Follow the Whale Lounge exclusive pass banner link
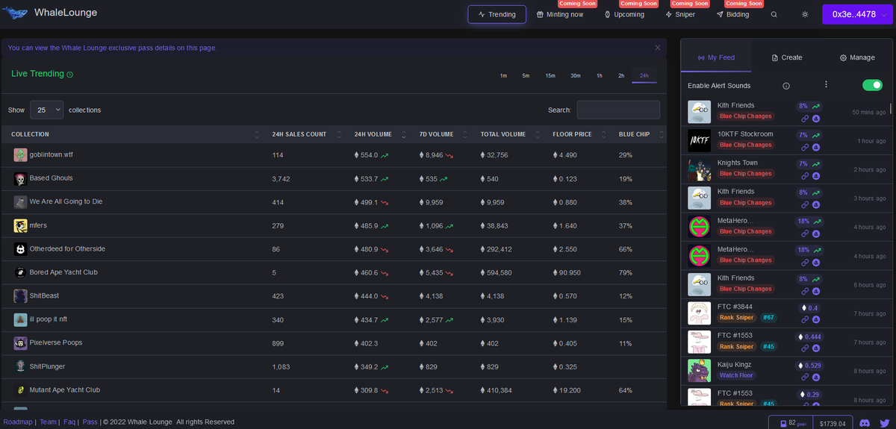Image resolution: width=896 pixels, height=429 pixels. [112, 48]
